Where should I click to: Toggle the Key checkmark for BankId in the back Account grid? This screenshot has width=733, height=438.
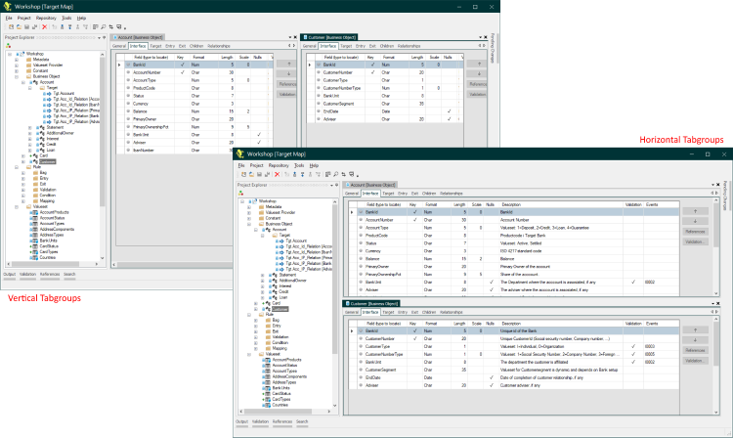182,65
